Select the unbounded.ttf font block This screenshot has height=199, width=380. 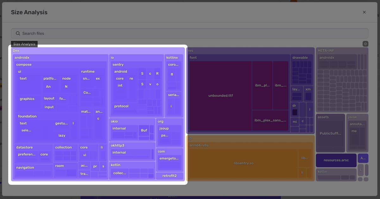tap(220, 95)
